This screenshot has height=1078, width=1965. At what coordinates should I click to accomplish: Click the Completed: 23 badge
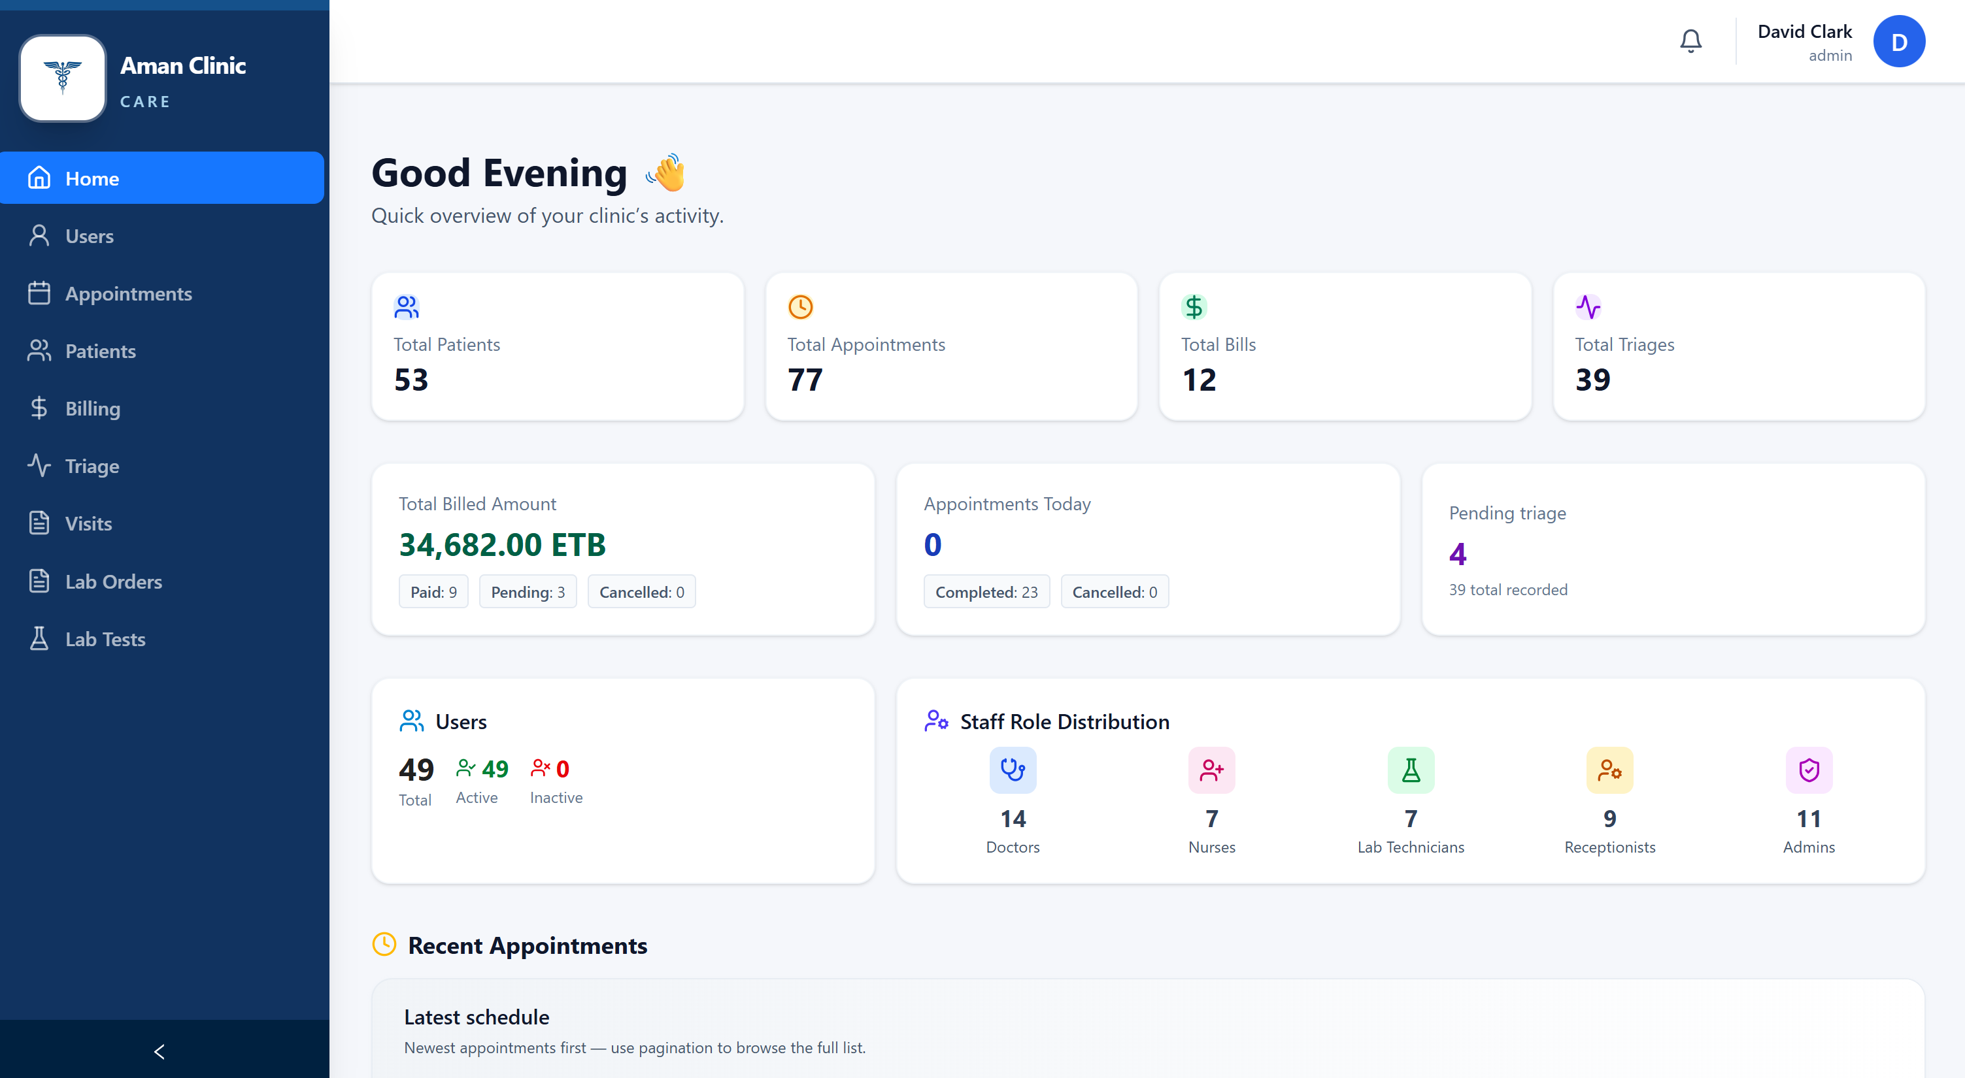coord(986,592)
